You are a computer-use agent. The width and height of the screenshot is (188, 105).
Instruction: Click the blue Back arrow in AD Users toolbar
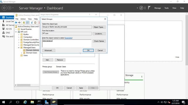(16, 22)
